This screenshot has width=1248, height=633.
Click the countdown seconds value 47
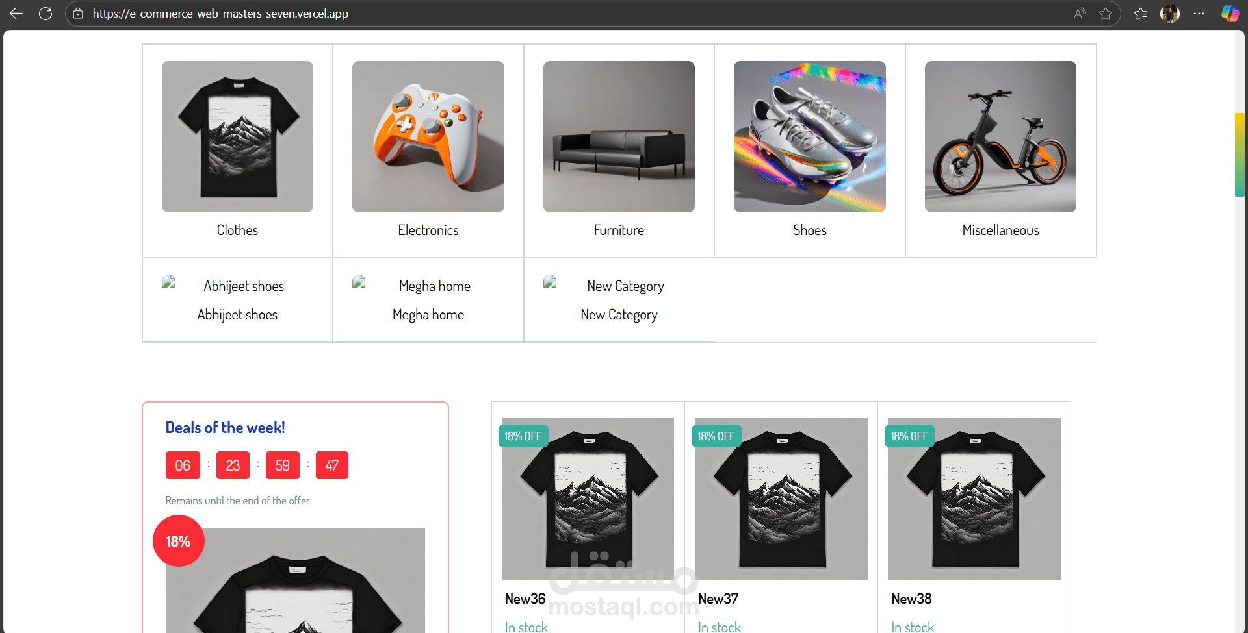pos(332,465)
